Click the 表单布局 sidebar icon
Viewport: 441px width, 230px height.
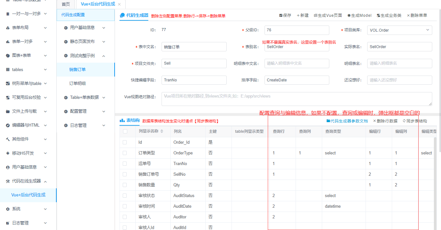point(8,28)
